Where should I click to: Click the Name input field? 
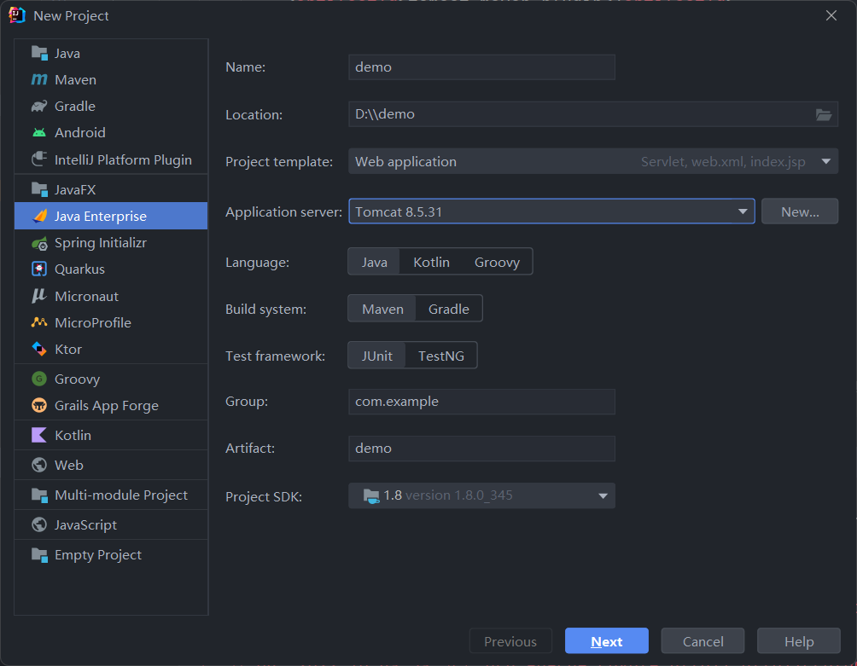(481, 67)
